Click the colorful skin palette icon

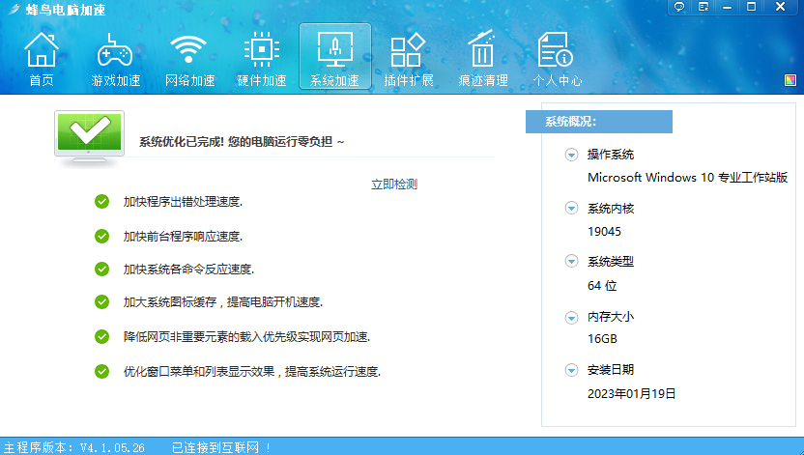(x=790, y=80)
